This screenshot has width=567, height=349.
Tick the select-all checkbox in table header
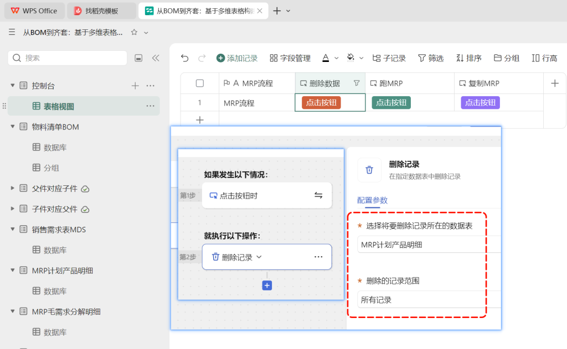point(199,84)
